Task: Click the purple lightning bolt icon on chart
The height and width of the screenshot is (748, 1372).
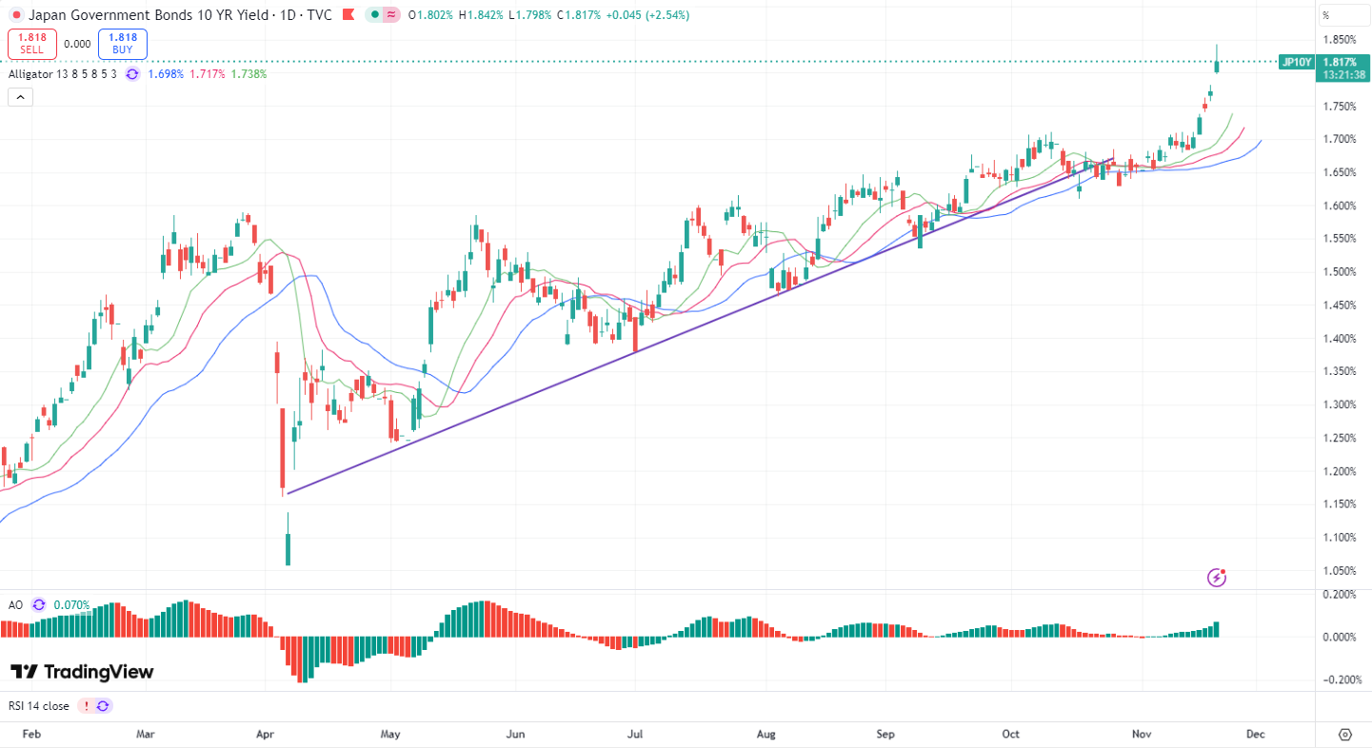Action: pyautogui.click(x=1217, y=577)
